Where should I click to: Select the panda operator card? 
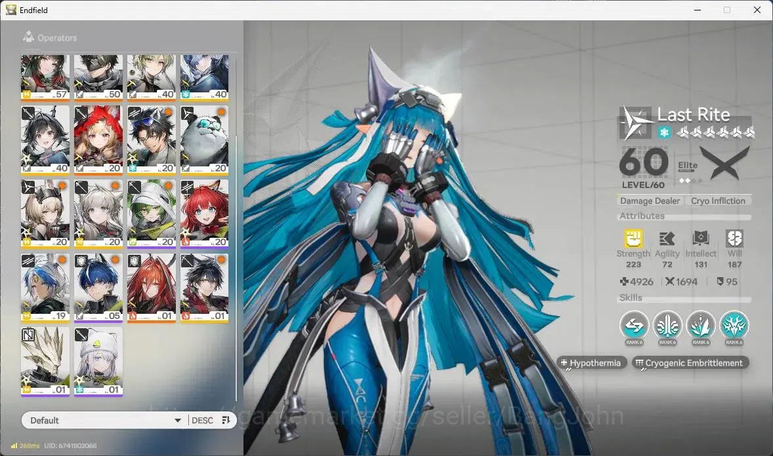(204, 140)
